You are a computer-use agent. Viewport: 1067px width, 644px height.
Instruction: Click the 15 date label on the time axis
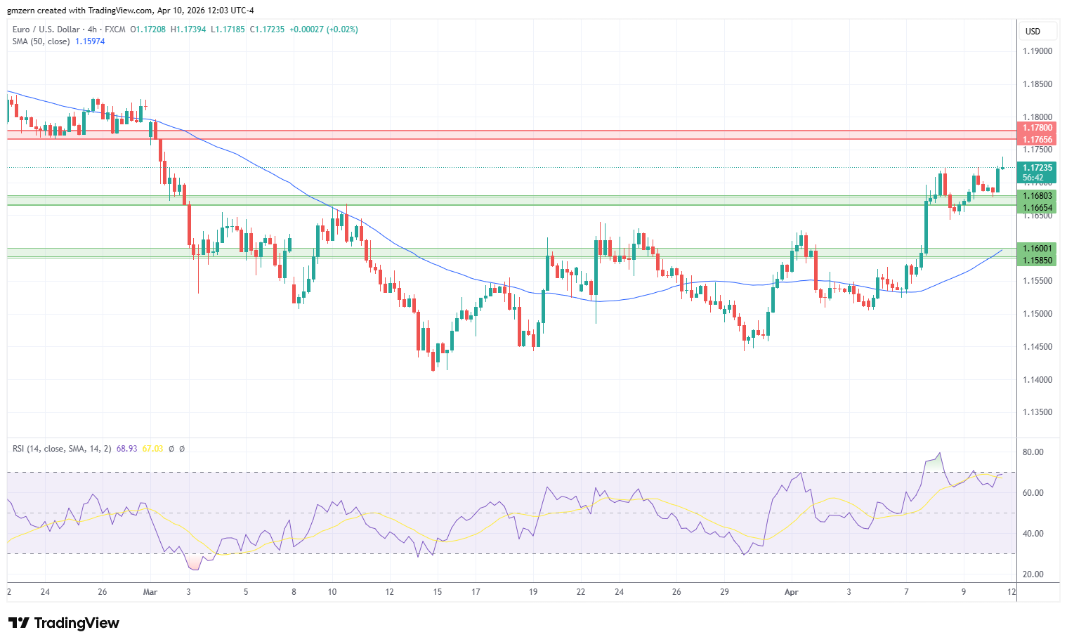coord(438,592)
